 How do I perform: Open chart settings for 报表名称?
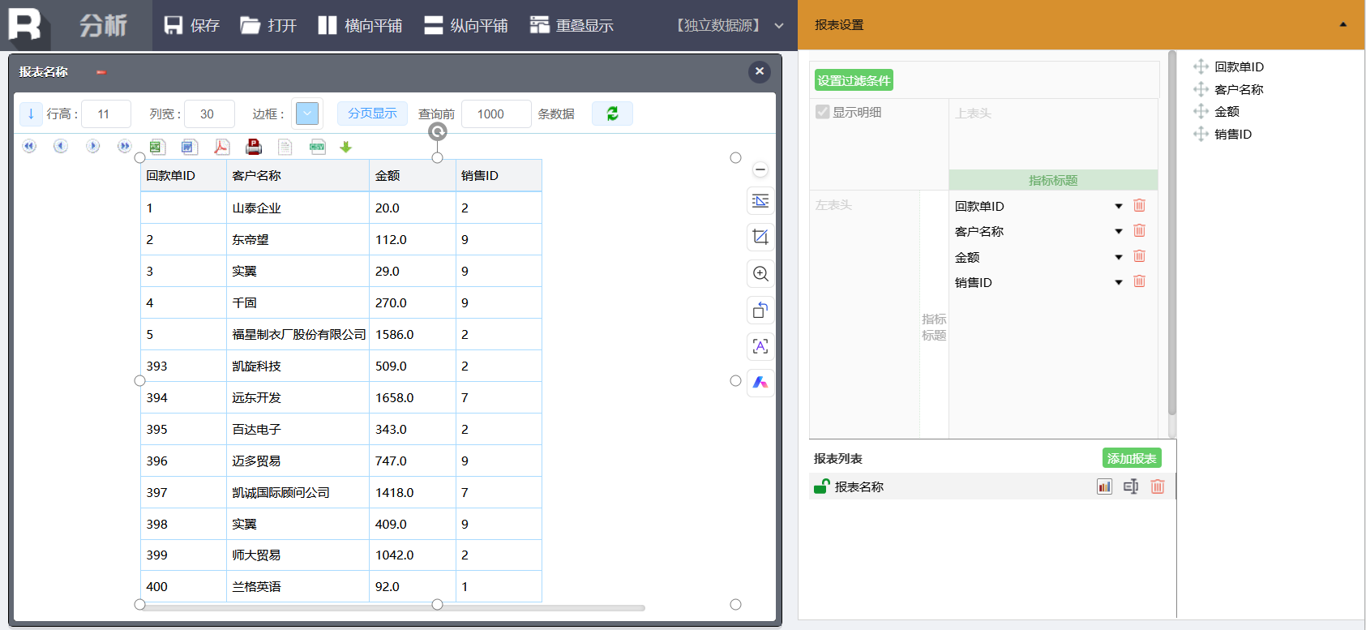coord(1104,486)
